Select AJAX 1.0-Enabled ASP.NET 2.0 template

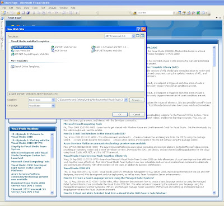(110, 47)
